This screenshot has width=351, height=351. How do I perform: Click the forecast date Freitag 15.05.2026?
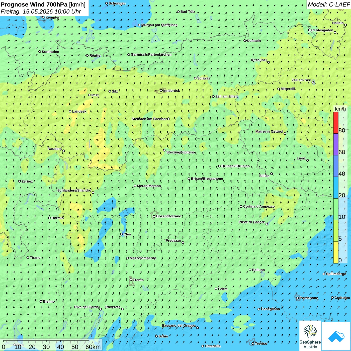click(x=41, y=12)
